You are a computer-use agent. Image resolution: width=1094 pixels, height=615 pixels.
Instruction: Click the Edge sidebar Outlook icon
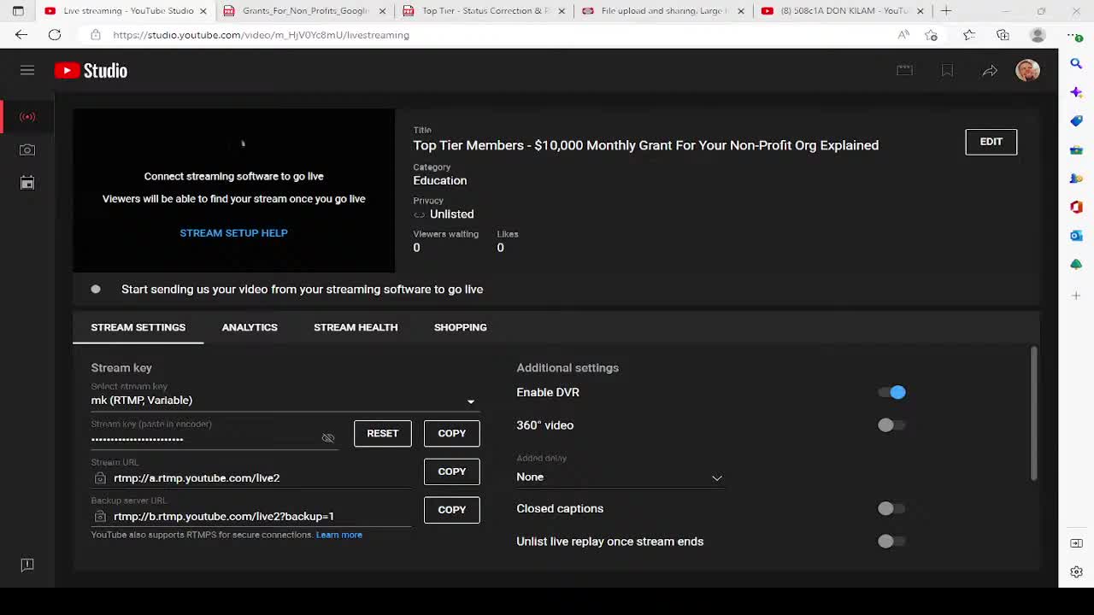coord(1076,236)
